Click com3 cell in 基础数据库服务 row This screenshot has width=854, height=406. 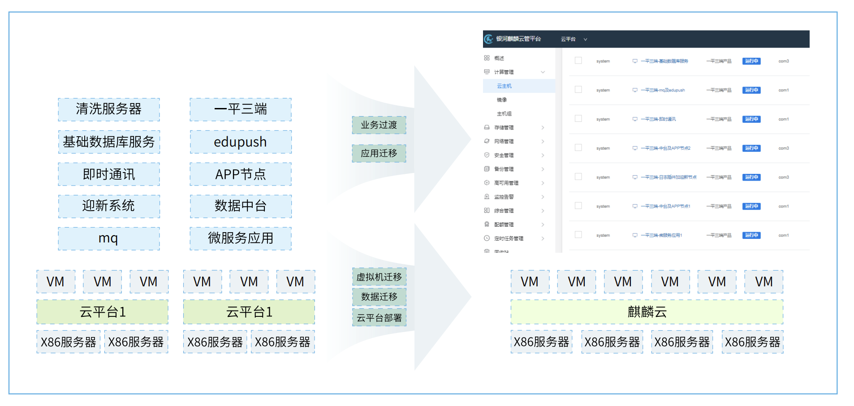pos(784,61)
